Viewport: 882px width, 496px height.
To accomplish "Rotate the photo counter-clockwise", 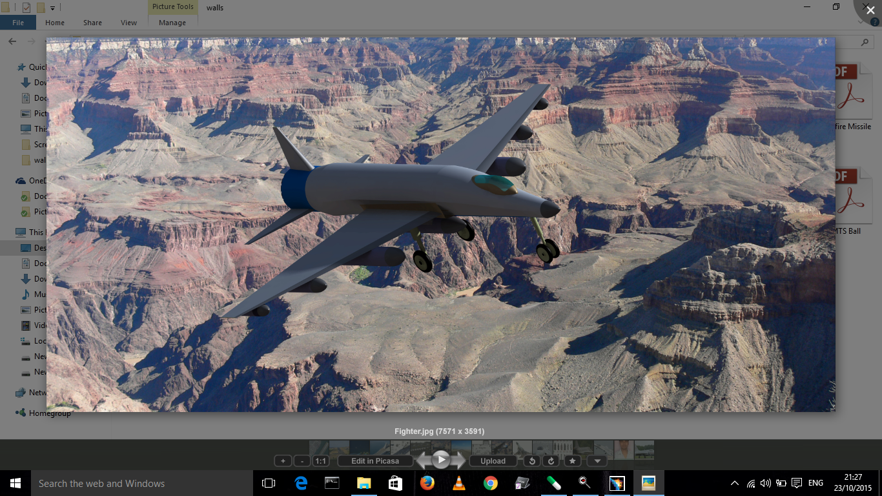I will (531, 461).
